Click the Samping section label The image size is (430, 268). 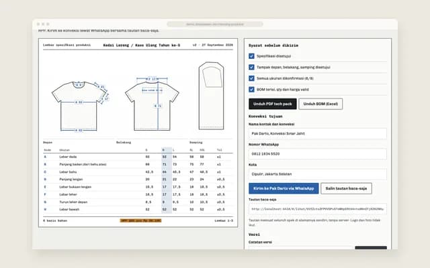click(196, 143)
